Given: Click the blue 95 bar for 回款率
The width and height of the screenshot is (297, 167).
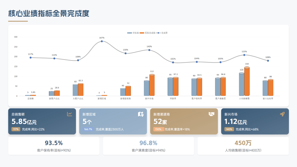Looking at the screenshot, I should coord(170,87).
